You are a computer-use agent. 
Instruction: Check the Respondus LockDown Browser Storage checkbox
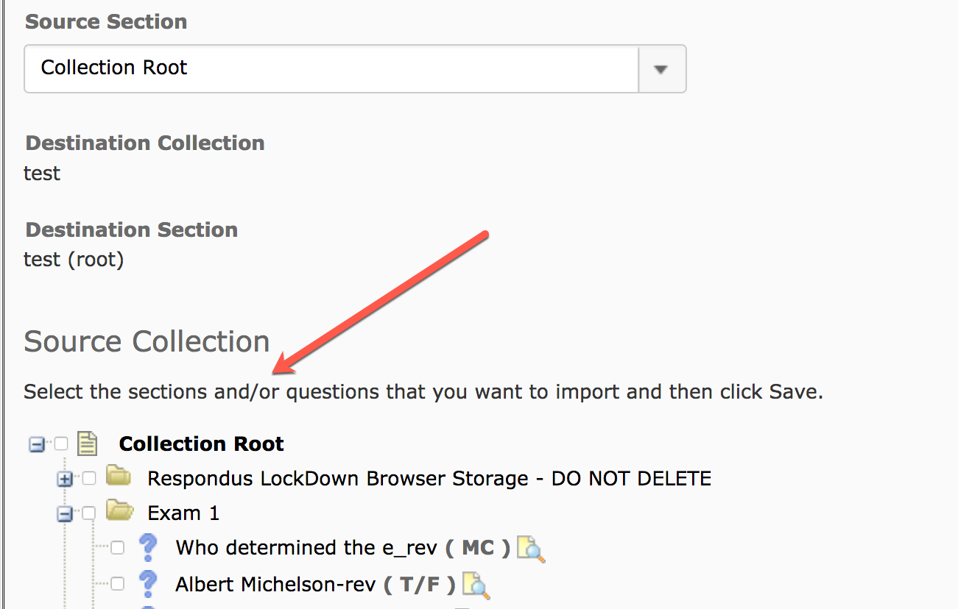(x=89, y=479)
